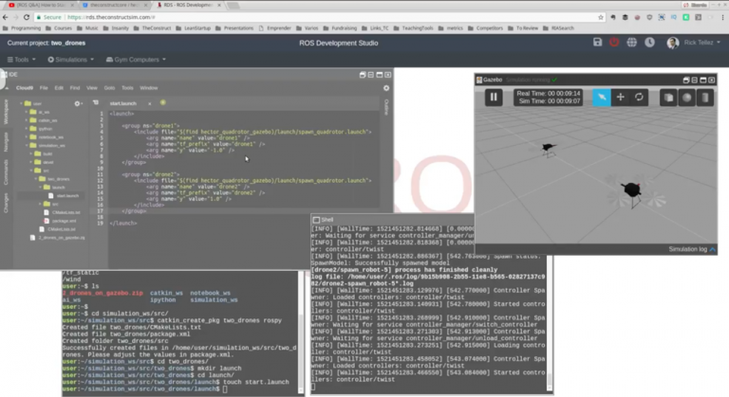Open the Window menu in IDE
This screenshot has width=729, height=397.
point(149,88)
